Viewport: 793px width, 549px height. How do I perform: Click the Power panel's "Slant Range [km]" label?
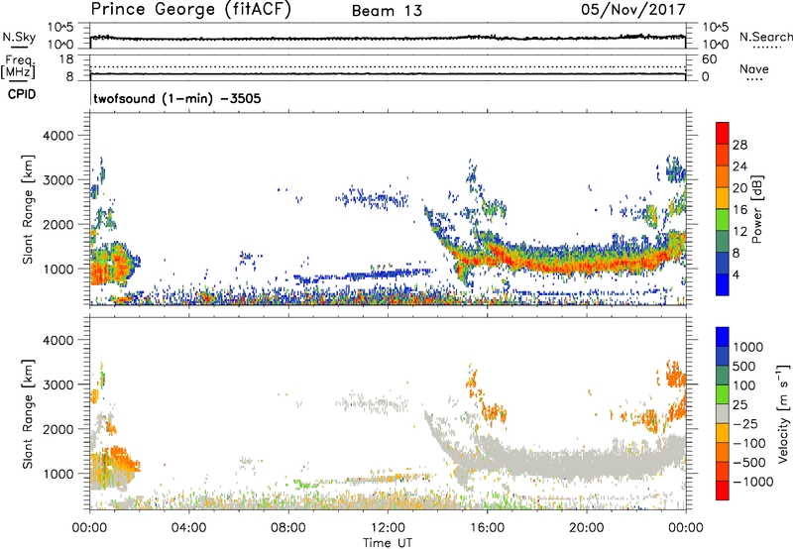pyautogui.click(x=28, y=209)
